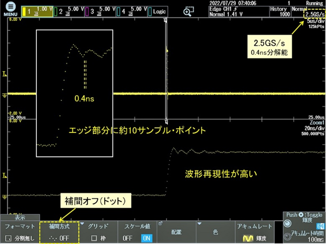Click the 5us/div time scale readout
This screenshot has height=244, width=326.
(x=315, y=22)
